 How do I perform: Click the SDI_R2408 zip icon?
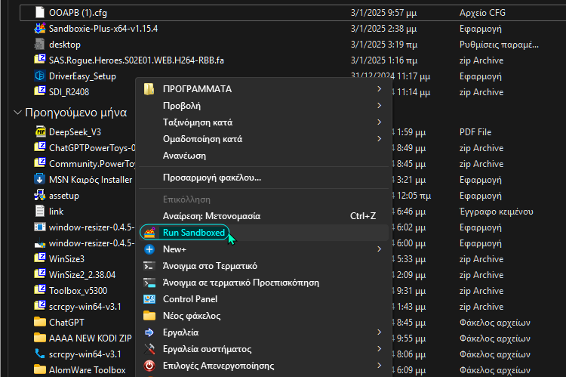coord(40,91)
